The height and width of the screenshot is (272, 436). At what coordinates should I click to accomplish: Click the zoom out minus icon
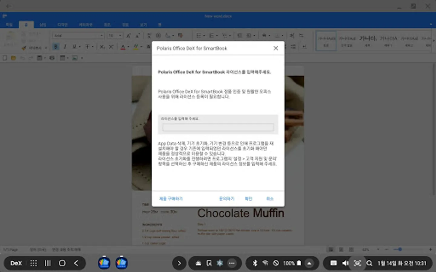pos(387,249)
